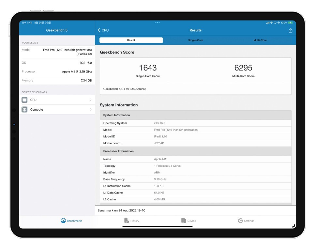Viewport: 315px width, 249px height.
Task: Tap the Wi-Fi icon in status bar
Action: [x=272, y=23]
